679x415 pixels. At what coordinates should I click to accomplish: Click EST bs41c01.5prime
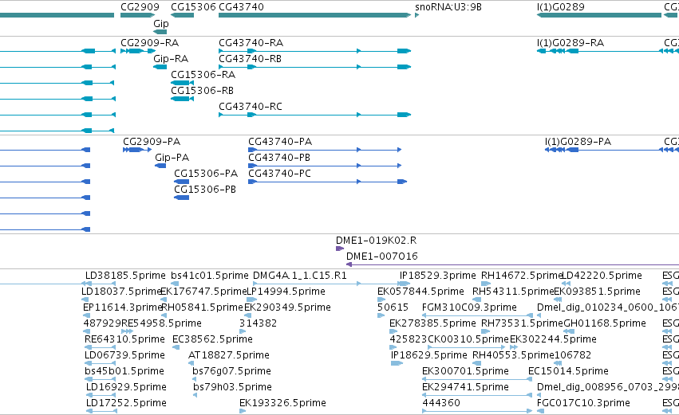[210, 276]
